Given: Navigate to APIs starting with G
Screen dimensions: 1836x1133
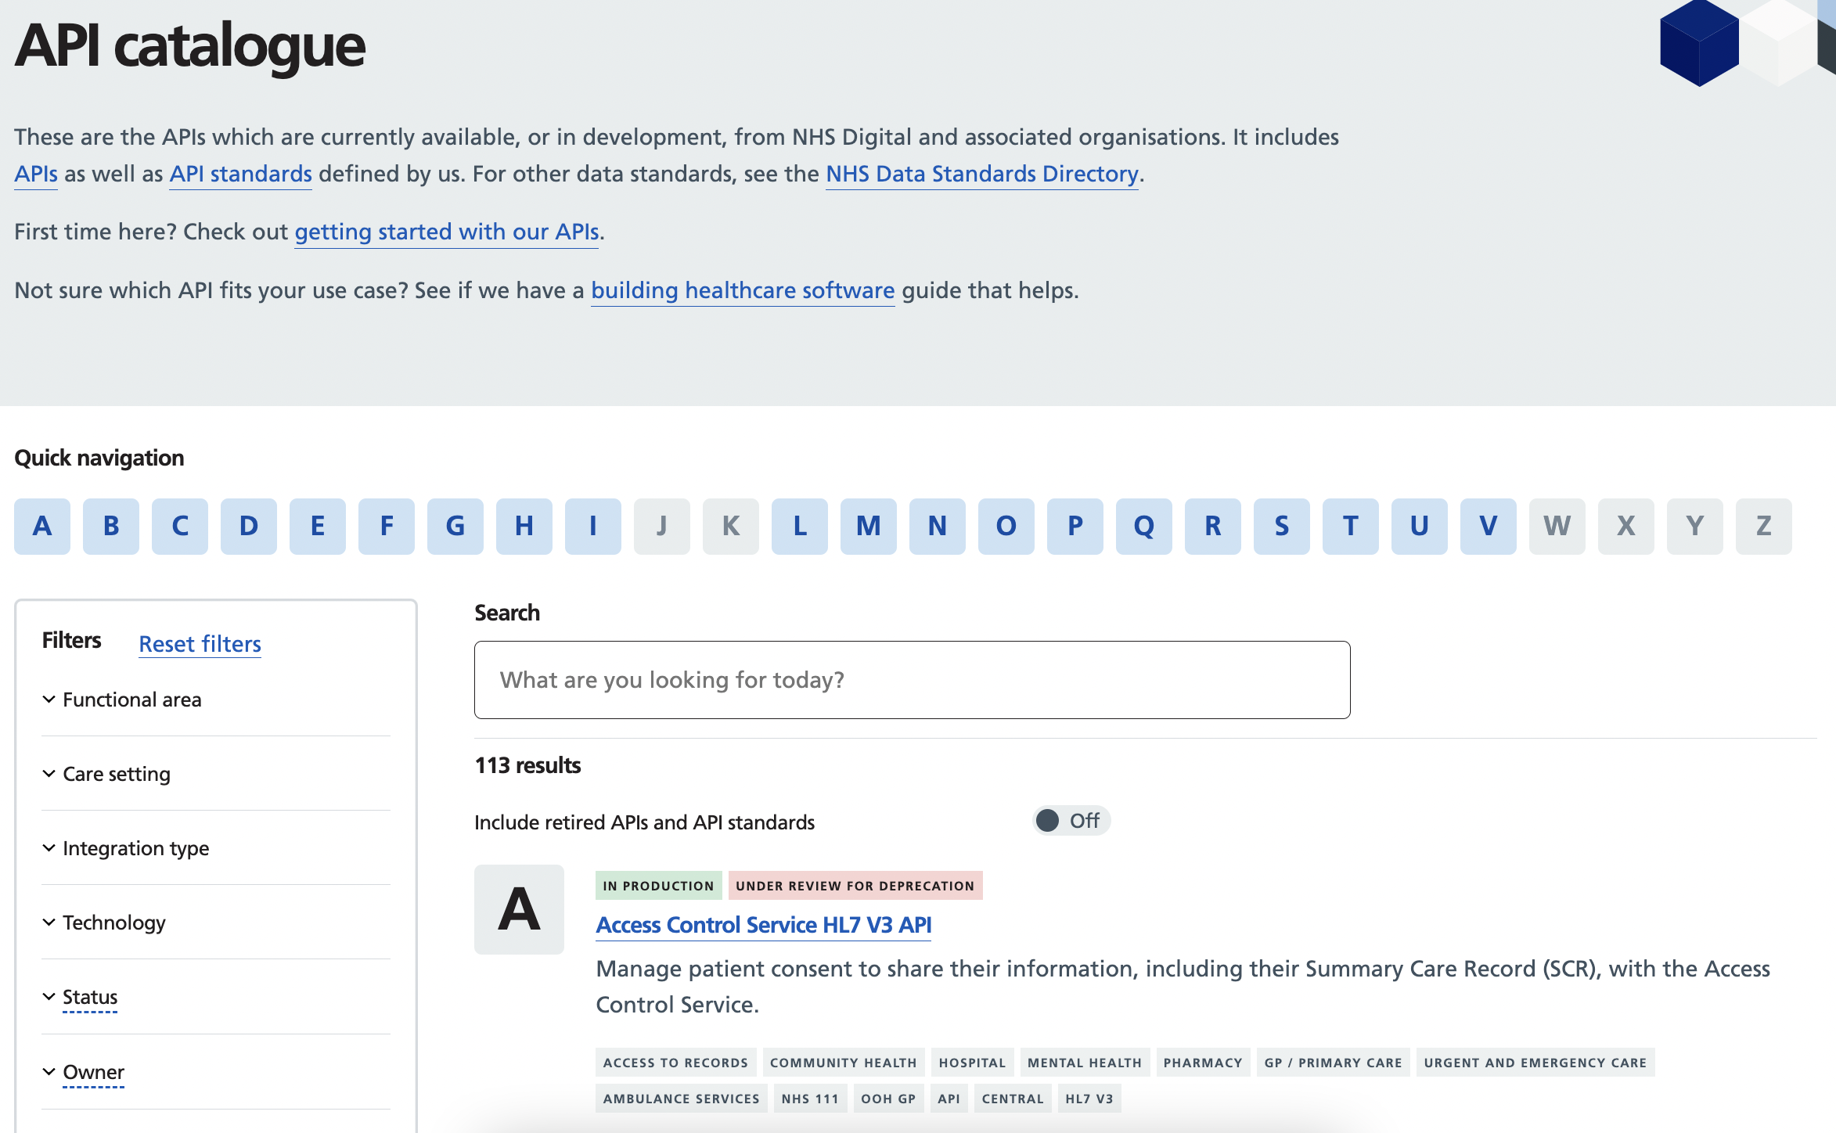Looking at the screenshot, I should (455, 526).
